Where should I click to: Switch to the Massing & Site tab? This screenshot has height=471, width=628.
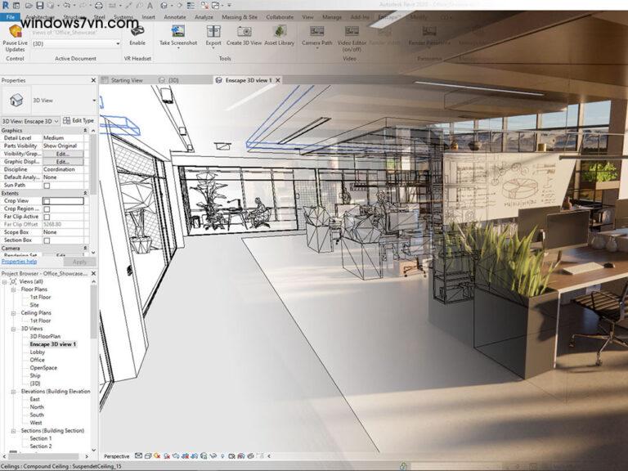(x=240, y=17)
